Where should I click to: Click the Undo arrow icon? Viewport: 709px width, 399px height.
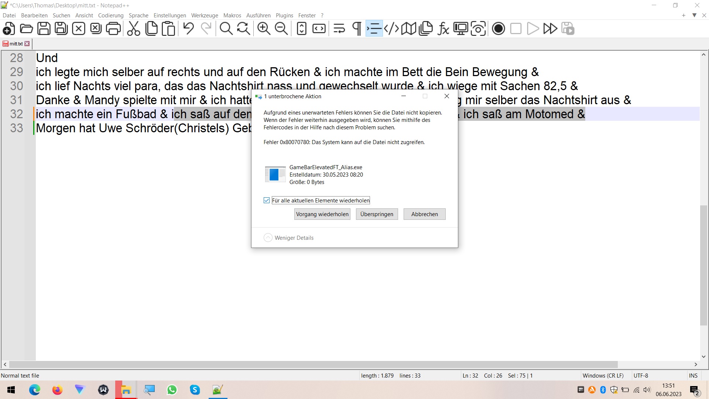[188, 29]
